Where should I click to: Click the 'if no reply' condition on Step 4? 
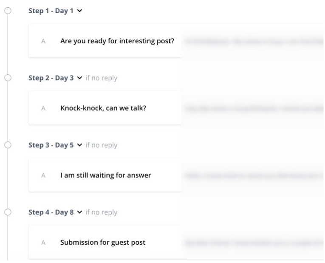tap(101, 212)
